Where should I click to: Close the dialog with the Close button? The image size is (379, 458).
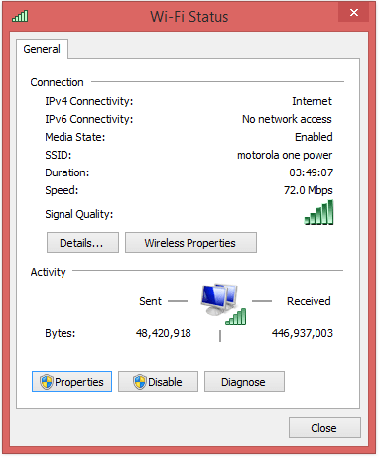click(x=324, y=428)
